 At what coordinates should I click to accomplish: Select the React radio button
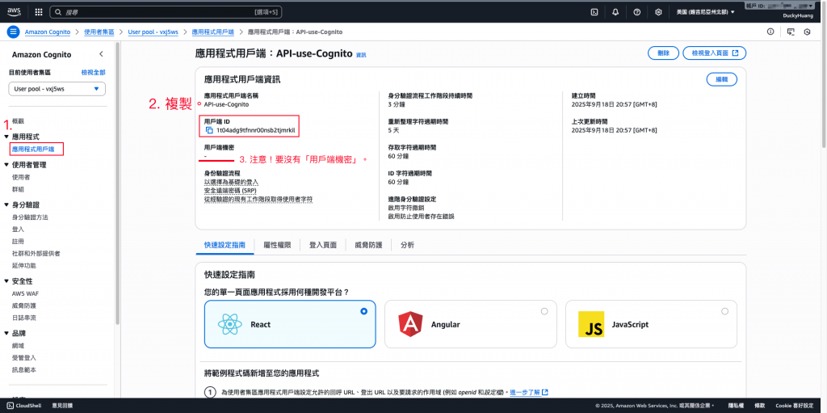click(x=364, y=312)
